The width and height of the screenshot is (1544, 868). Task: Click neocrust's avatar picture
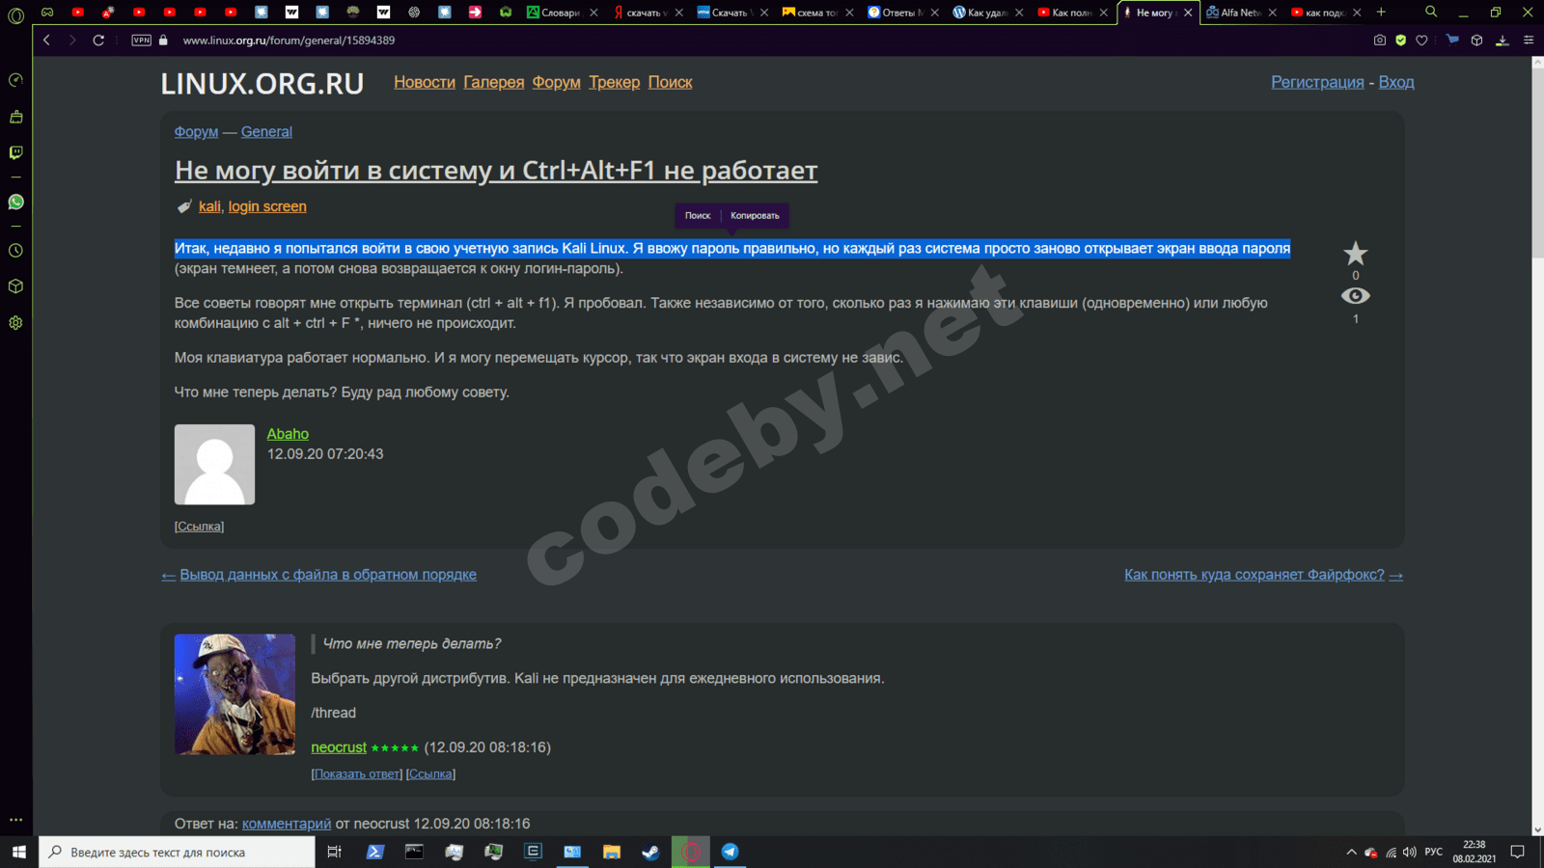(x=234, y=694)
